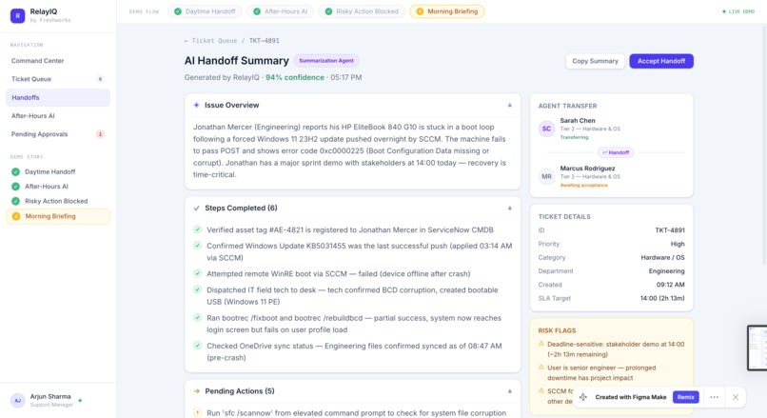767x418 pixels.
Task: Click Marcus Rodriguez's MR avatar
Action: coord(546,177)
